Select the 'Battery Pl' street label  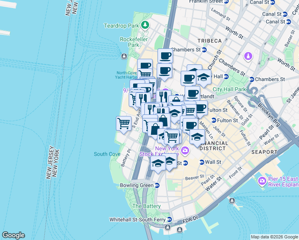tap(126, 158)
